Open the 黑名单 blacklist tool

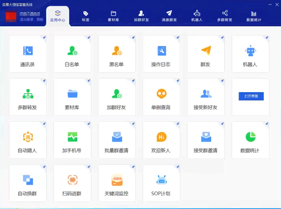coord(117,53)
